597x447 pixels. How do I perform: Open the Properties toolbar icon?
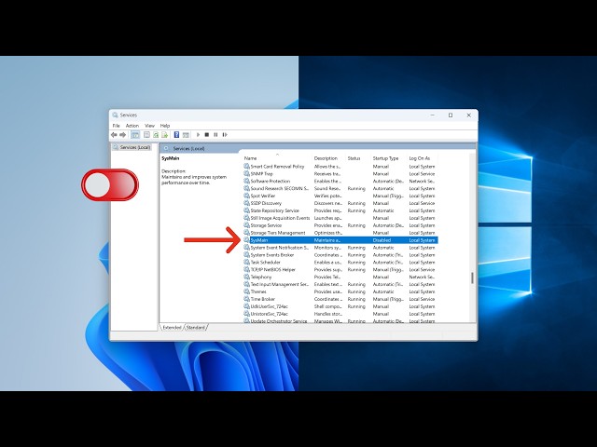(x=146, y=134)
